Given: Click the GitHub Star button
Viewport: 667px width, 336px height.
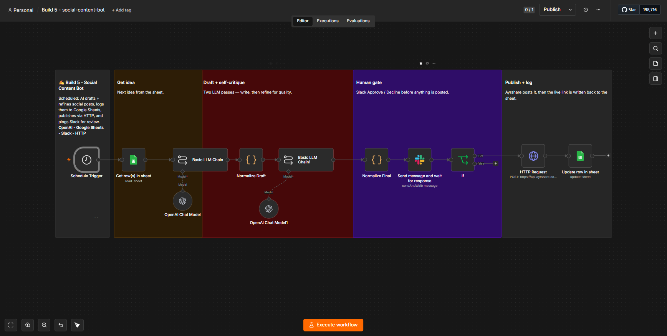Looking at the screenshot, I should pyautogui.click(x=629, y=10).
